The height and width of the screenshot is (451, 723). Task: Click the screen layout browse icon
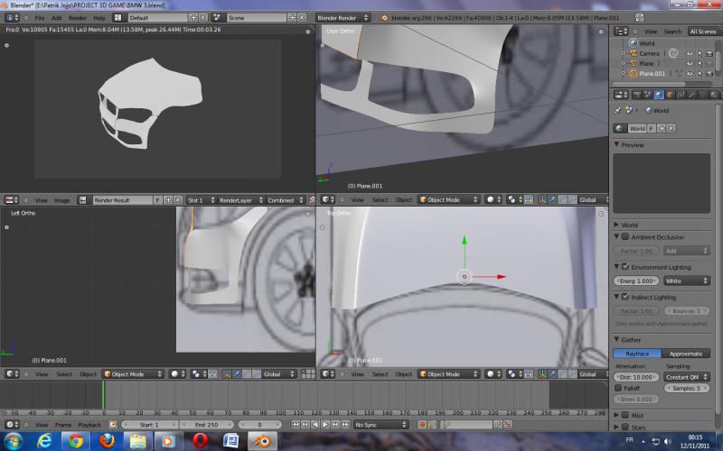coord(118,17)
